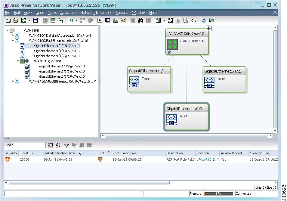Click the New Map toolbar icon

point(8,20)
